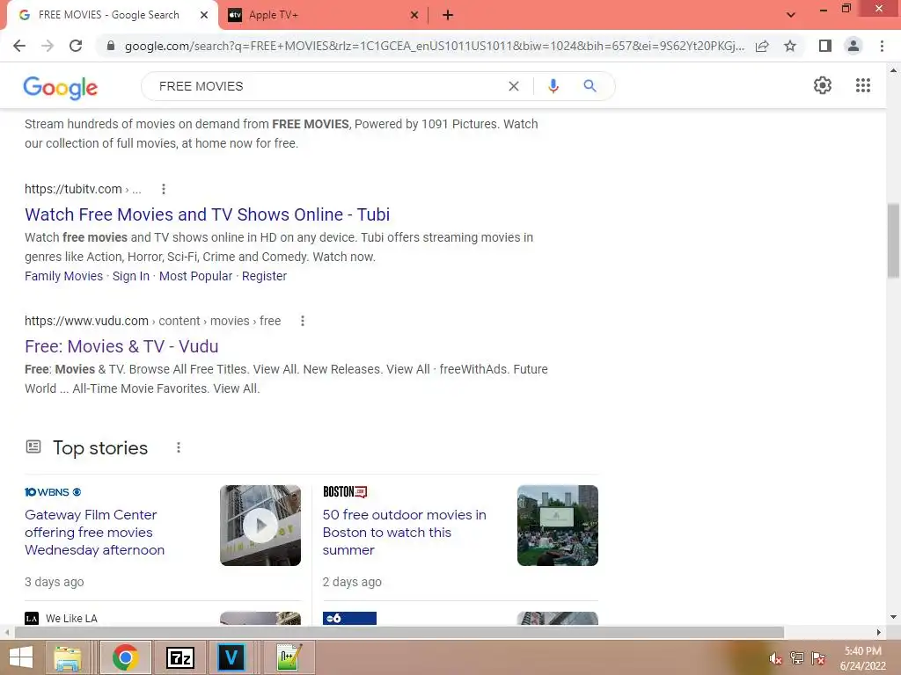Play the Gateway Film Center video thumbnail
The width and height of the screenshot is (901, 675).
(x=260, y=526)
